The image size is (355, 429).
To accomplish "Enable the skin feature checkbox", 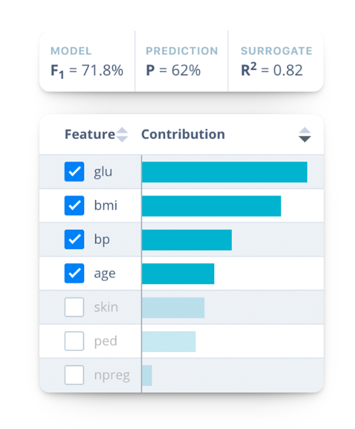I will [x=74, y=308].
